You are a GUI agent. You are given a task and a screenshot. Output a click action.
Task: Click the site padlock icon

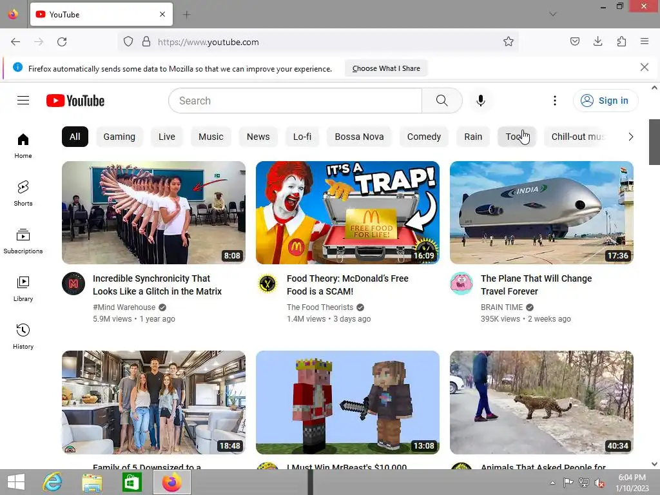[x=146, y=42]
